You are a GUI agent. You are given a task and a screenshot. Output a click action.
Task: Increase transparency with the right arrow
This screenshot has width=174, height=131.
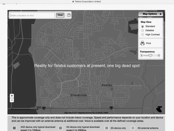tap(159, 55)
